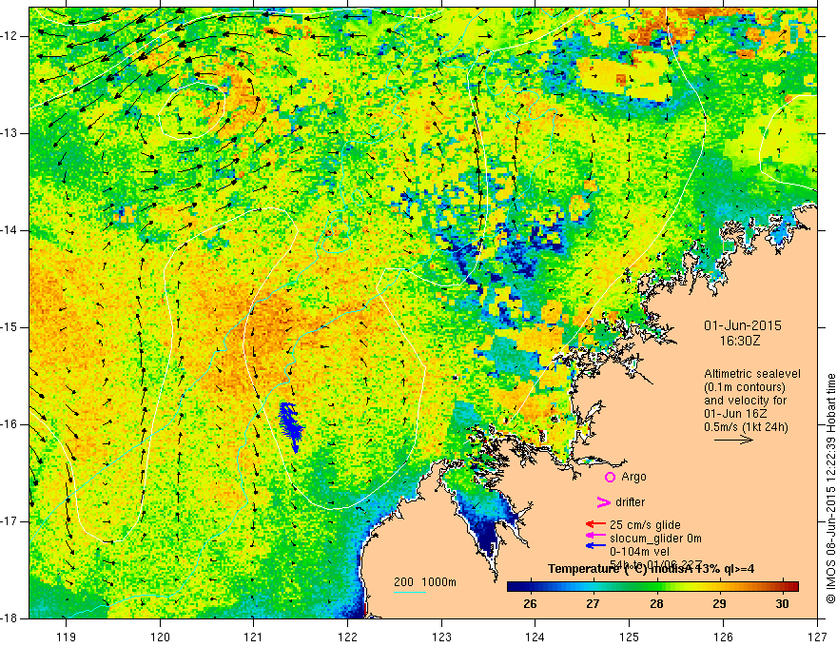Click the longitude axis label '126'
The width and height of the screenshot is (837, 647).
[x=723, y=637]
